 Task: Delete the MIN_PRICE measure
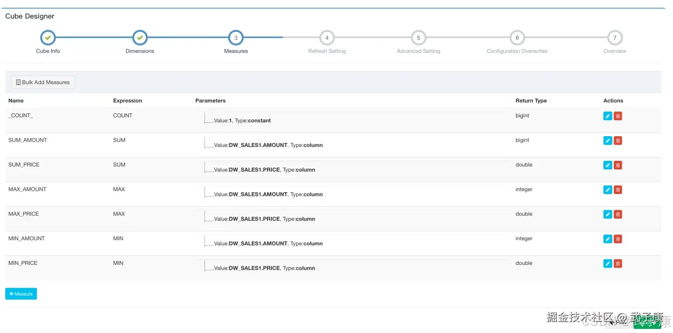click(x=618, y=264)
